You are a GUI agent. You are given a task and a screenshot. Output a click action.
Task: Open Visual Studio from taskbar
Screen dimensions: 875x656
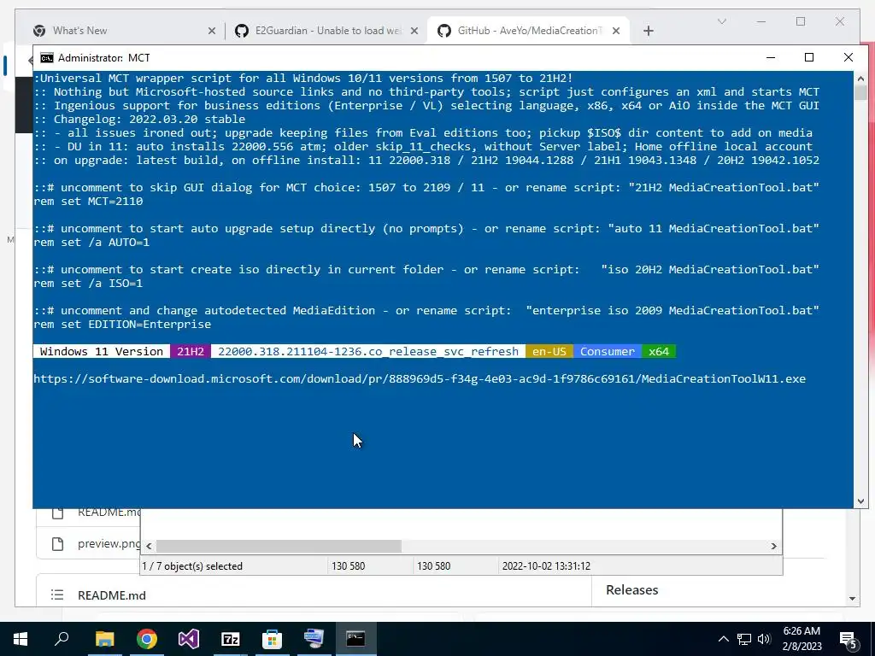tap(189, 639)
